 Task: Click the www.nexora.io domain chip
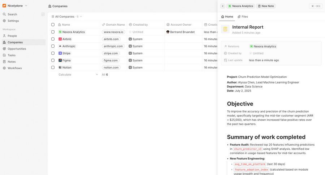click(x=113, y=32)
